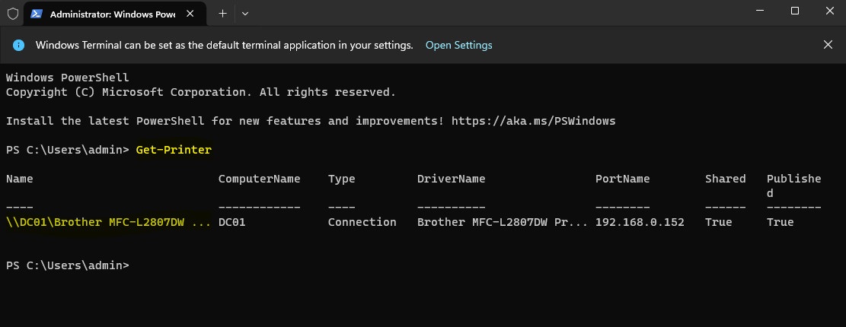Image resolution: width=846 pixels, height=327 pixels.
Task: Click the True value under Shared
Action: (718, 222)
